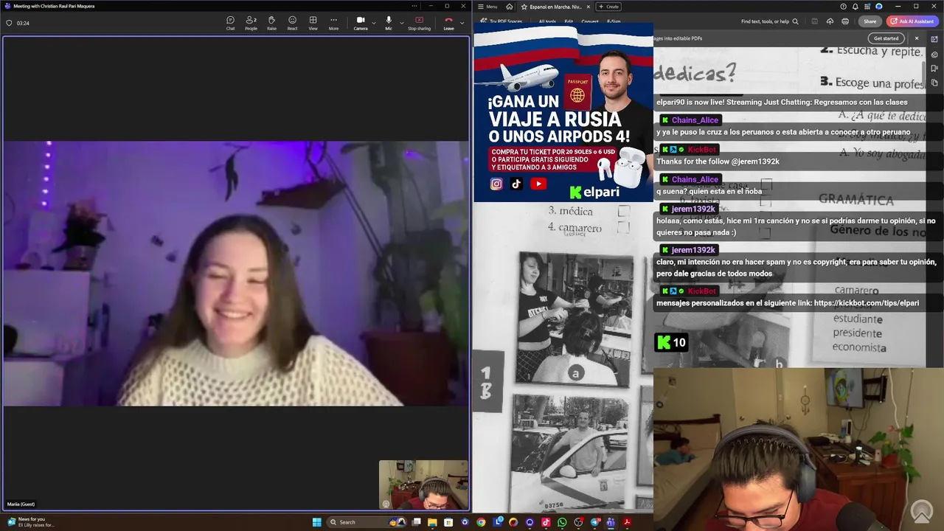Close the Espanol en Marcha tab
The height and width of the screenshot is (531, 944).
pos(589,7)
